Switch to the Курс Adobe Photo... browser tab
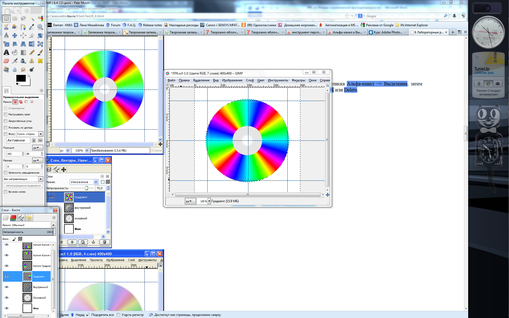Image resolution: width=509 pixels, height=318 pixels. 388,32
